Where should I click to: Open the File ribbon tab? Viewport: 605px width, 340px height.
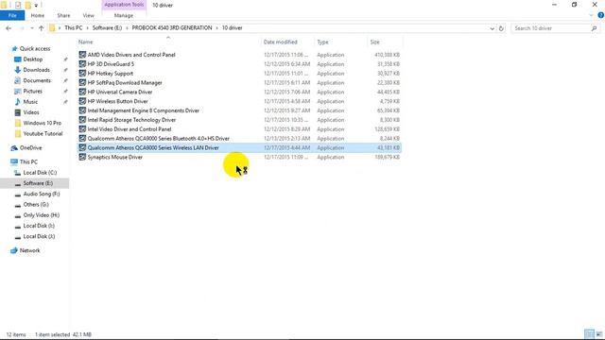(12, 15)
